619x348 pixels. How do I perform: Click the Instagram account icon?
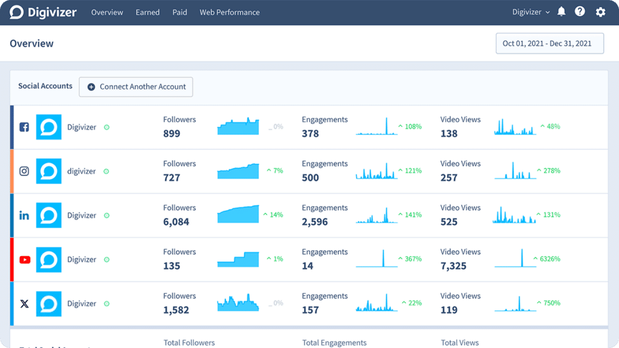coord(24,172)
